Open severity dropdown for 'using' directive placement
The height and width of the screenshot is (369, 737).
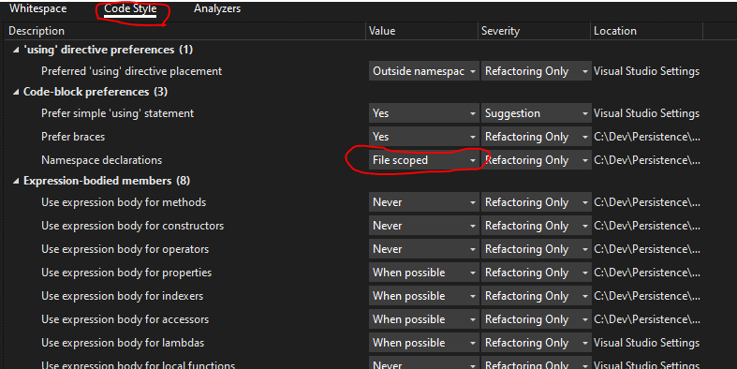(537, 71)
